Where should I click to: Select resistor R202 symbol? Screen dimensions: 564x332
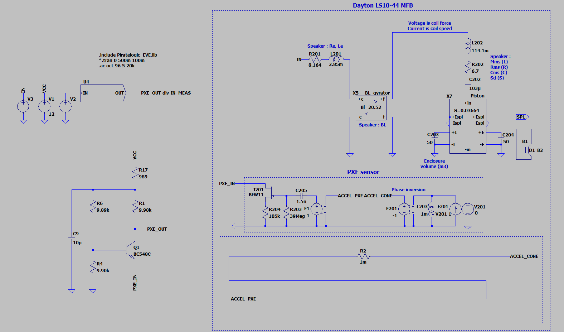coord(468,68)
